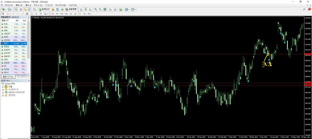Open the profiles toolbar button
This screenshot has width=312, height=139.
click(x=10, y=9)
